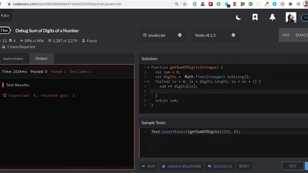Open the browser extensions puzzle icon
The width and height of the screenshot is (308, 173).
[x=291, y=4]
